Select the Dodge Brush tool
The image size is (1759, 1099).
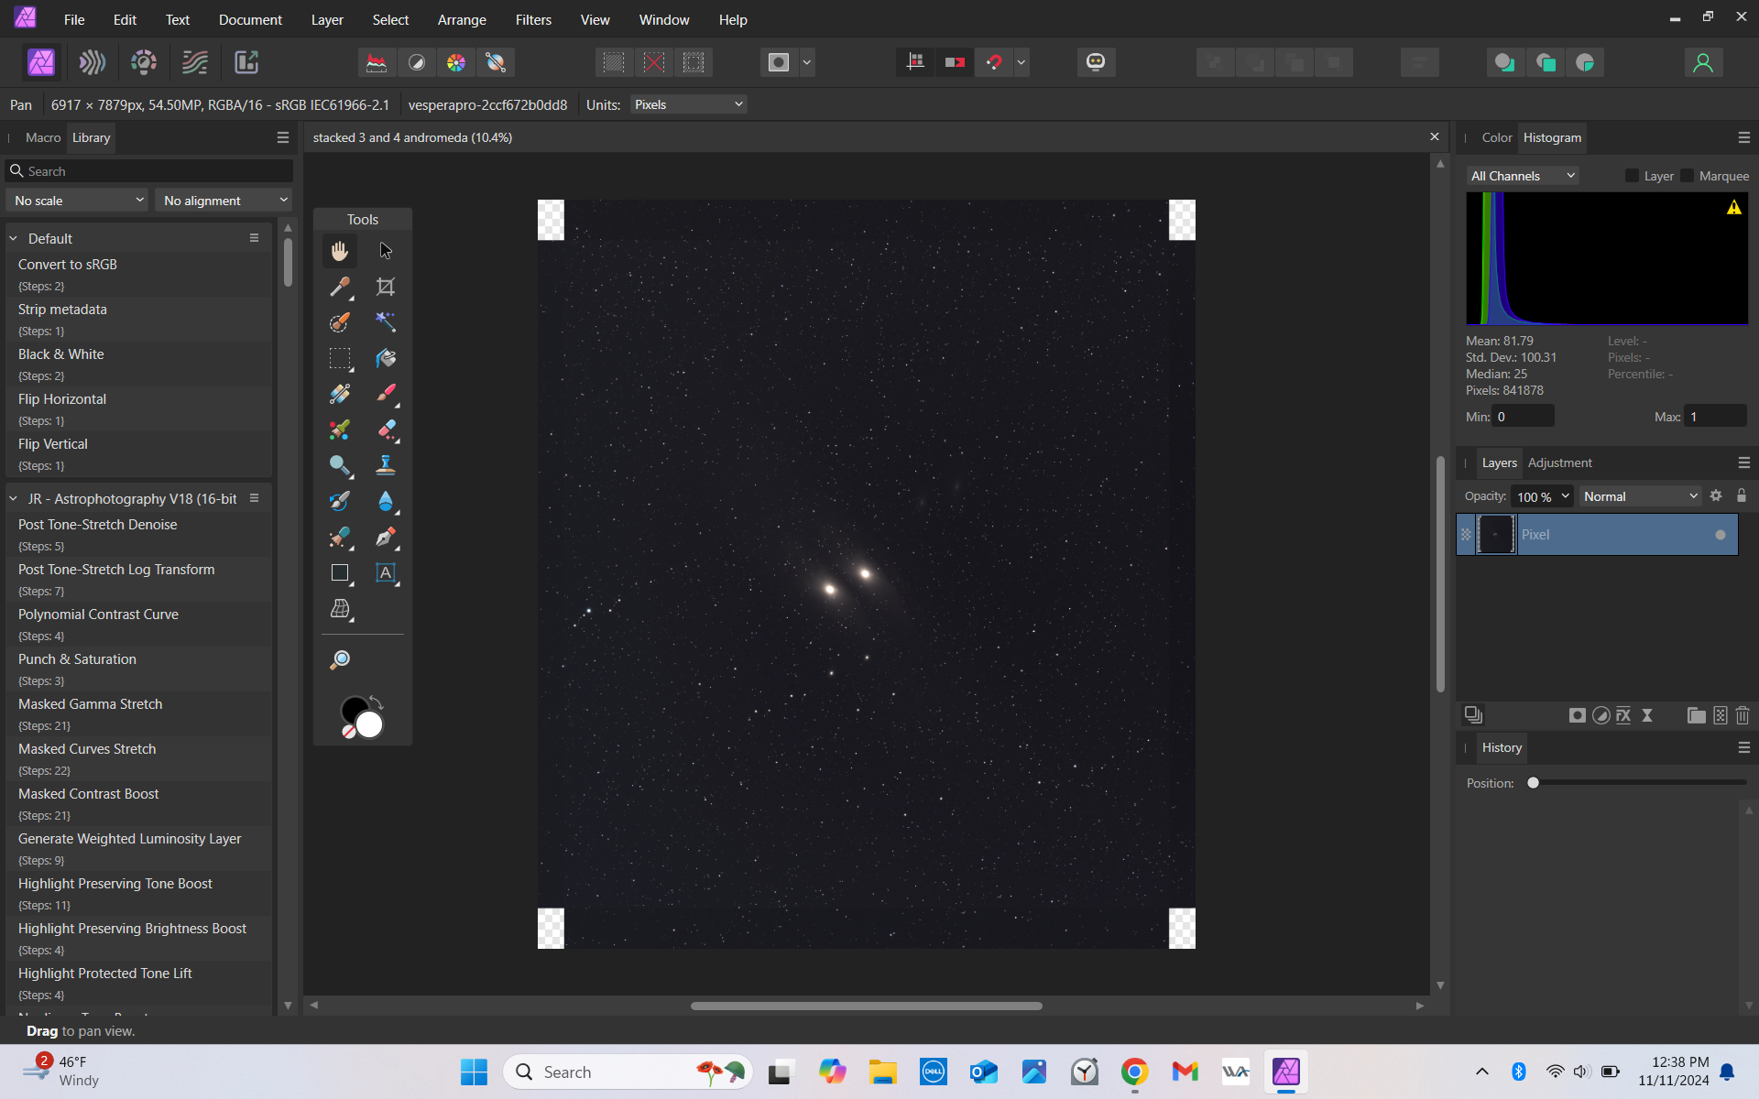click(x=340, y=465)
